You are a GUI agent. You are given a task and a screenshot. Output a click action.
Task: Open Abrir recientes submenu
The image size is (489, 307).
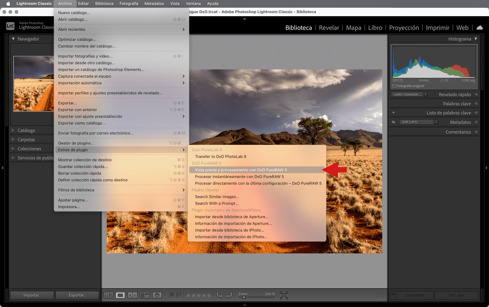tap(121, 29)
